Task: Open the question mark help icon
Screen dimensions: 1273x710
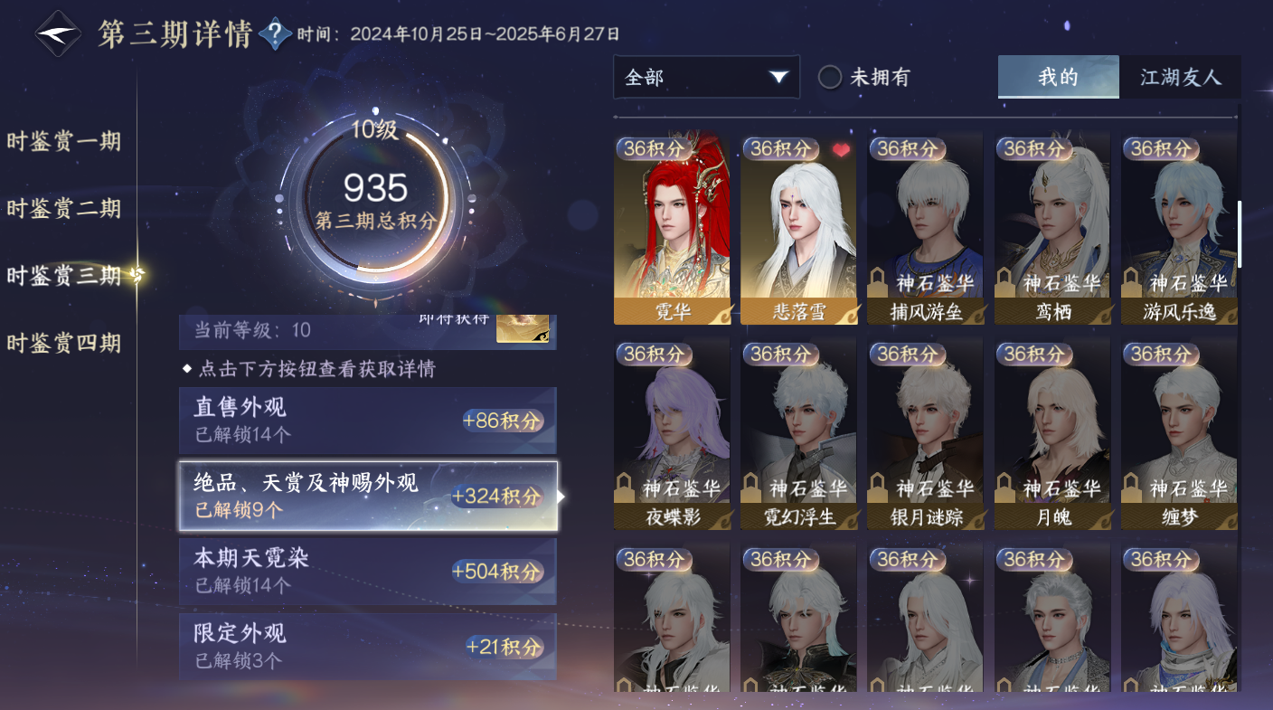Action: (x=275, y=34)
